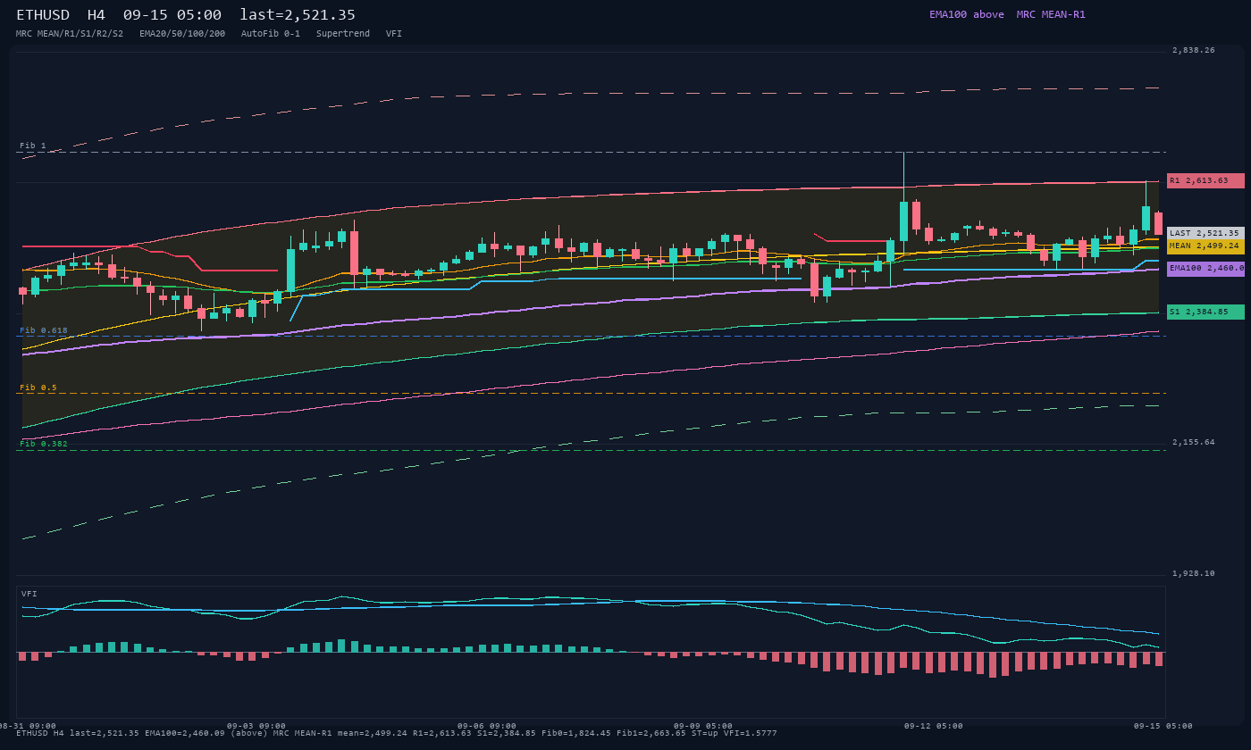The height and width of the screenshot is (750, 1251).
Task: Click the 09-06 09:00 time axis label
Action: 487,726
